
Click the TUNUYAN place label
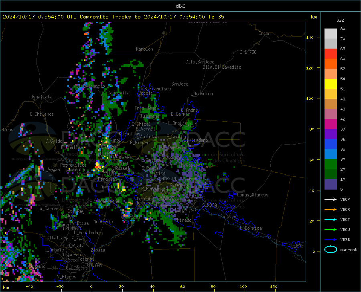coord(93,265)
